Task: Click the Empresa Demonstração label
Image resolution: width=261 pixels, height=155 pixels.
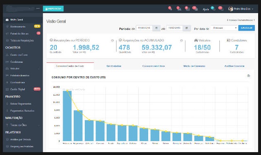Action: click(241, 20)
